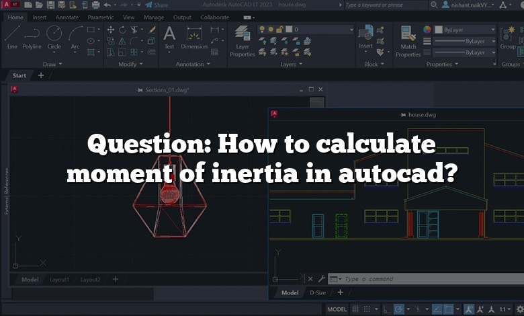This screenshot has width=524, height=316.
Task: Open the object color ByLayer dropdown
Action: click(x=464, y=30)
